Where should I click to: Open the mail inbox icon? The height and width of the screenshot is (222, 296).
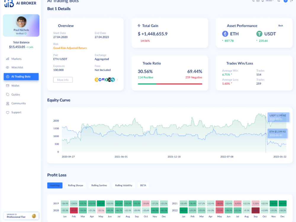(258, 1)
